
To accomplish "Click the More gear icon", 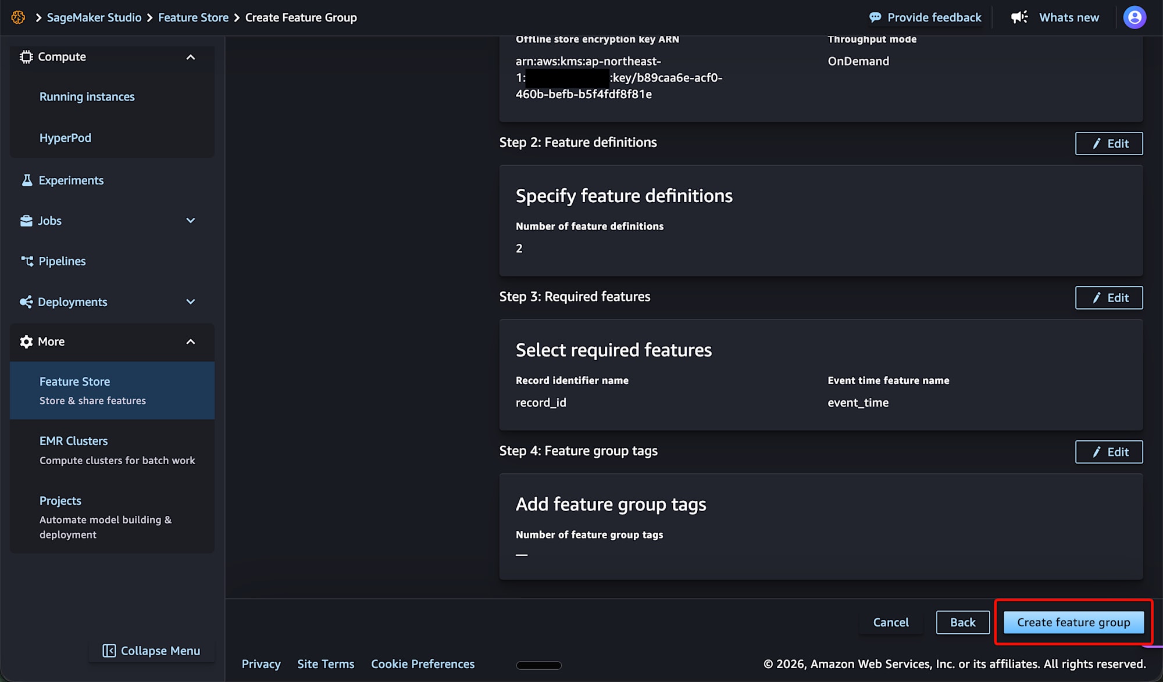I will point(26,342).
